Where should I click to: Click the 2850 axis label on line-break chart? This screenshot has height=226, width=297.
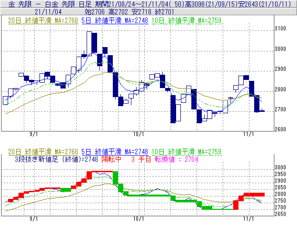click(280, 187)
